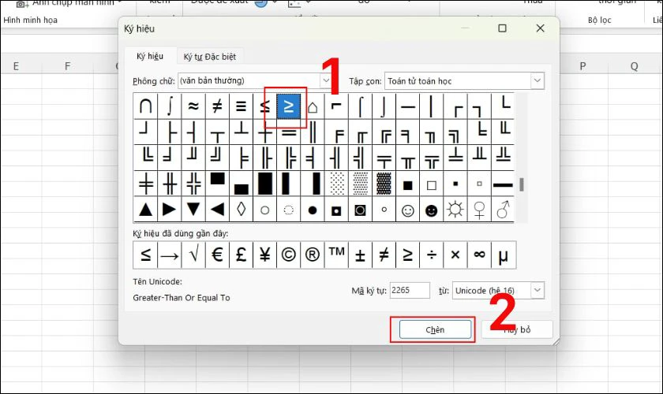This screenshot has height=394, width=663.
Task: Select the white smiley face ☺ symbol
Action: click(407, 210)
